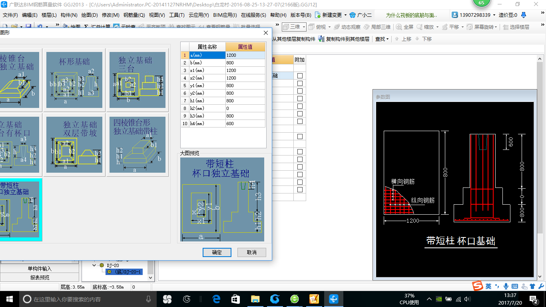Image resolution: width=546 pixels, height=307 pixels.
Task: Open action center notifications icon
Action: pos(534,299)
